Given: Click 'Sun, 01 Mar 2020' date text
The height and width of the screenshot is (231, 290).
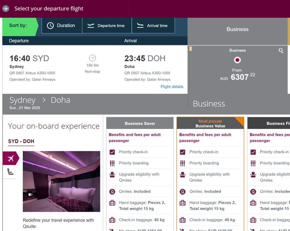Looking at the screenshot, I should pyautogui.click(x=24, y=108).
